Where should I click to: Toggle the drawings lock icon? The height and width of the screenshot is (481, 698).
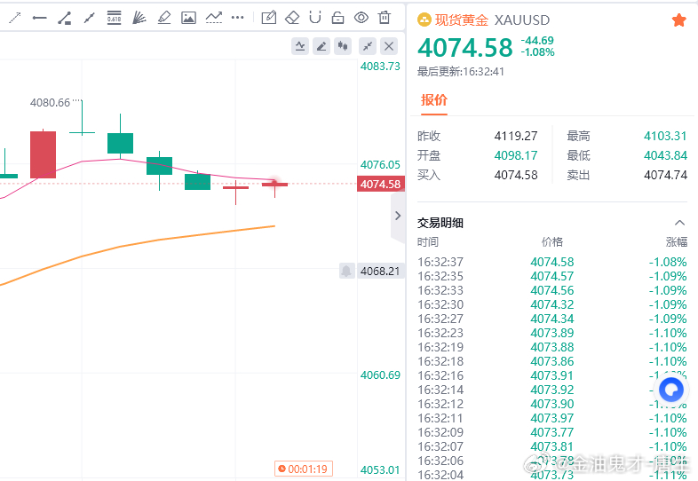[337, 18]
